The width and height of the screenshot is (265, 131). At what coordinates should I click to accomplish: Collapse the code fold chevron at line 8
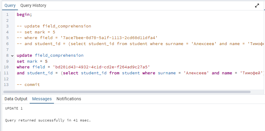12,56
